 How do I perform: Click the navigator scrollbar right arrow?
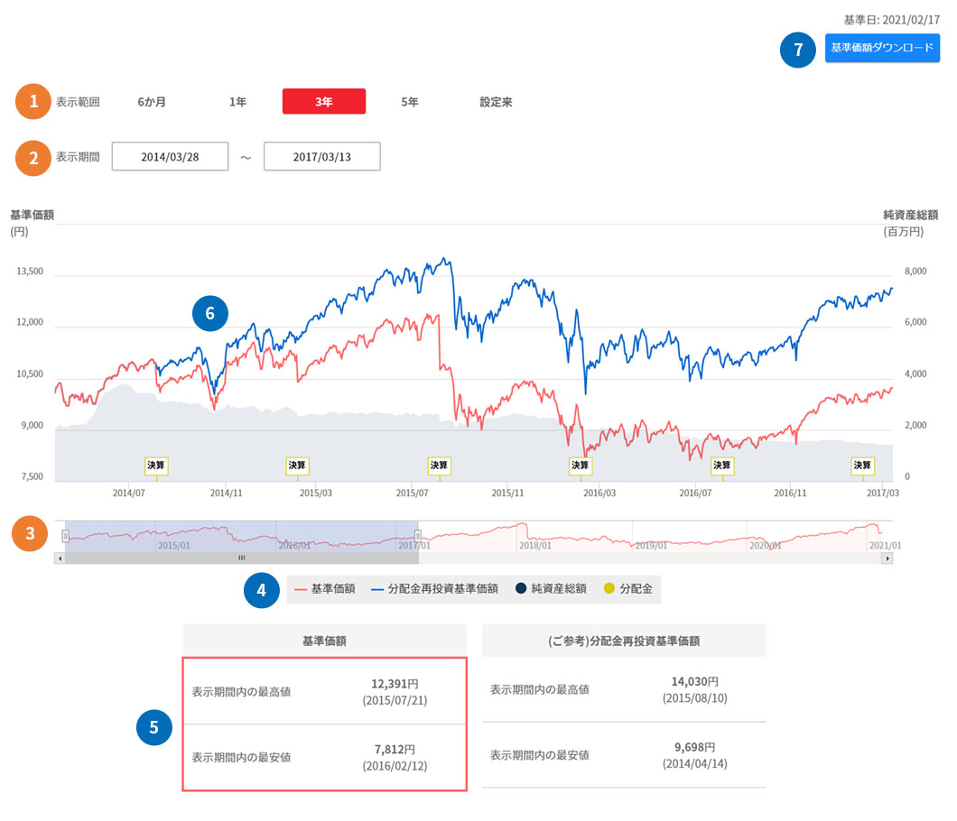click(x=887, y=558)
